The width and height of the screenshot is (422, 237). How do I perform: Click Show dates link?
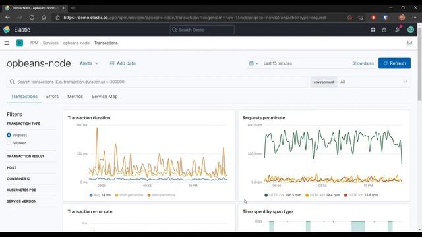tap(363, 63)
